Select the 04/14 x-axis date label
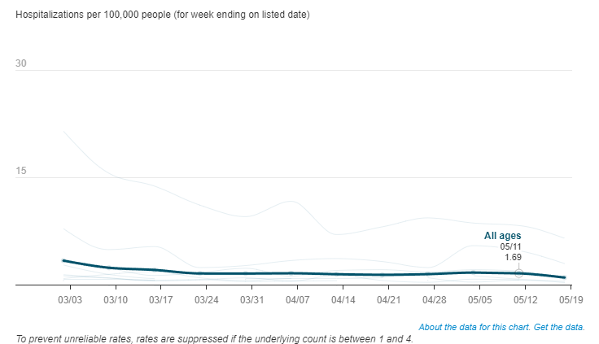 (x=343, y=300)
